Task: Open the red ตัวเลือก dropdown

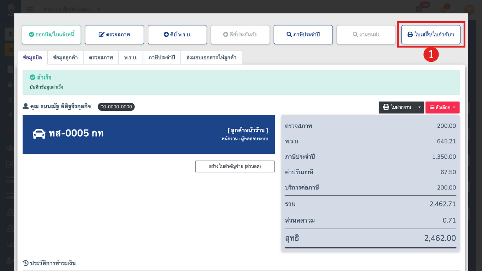Action: (442, 108)
